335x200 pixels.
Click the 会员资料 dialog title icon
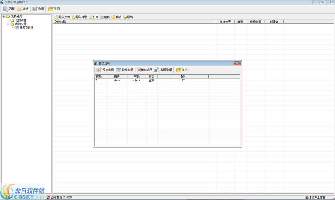96,63
